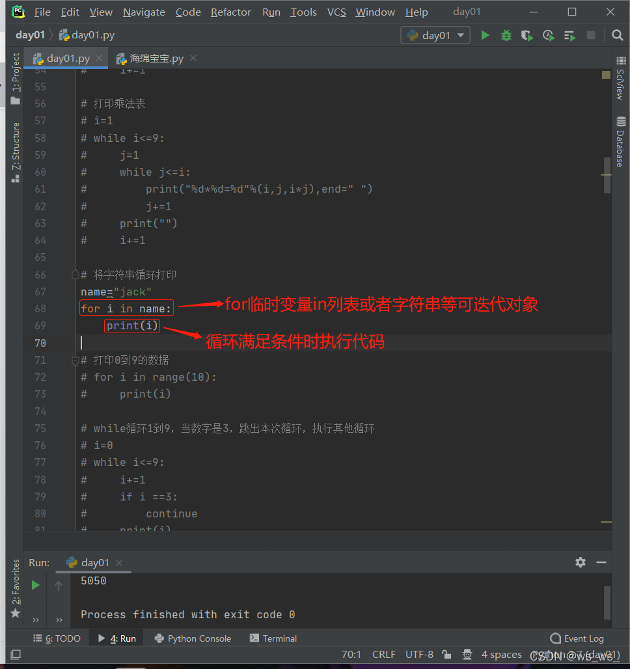Toggle tool window bars icon in status bar
The width and height of the screenshot is (630, 669).
point(16,654)
